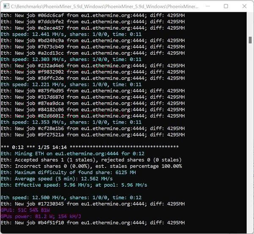The image size is (254, 234).
Task: Click the Incorrect shares 0 (0.00%) line
Action: (91, 166)
